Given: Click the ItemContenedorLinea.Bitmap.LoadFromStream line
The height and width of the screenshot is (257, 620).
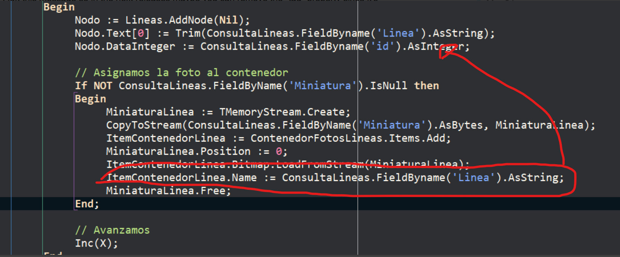Looking at the screenshot, I should pos(288,164).
